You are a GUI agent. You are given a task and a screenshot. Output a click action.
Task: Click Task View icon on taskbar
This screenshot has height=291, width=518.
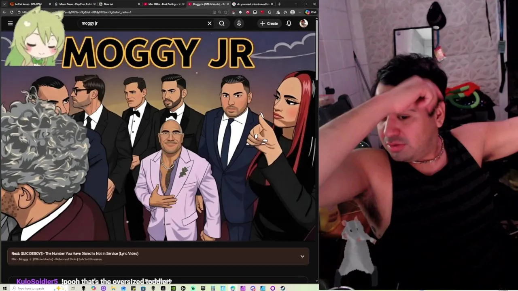73,288
